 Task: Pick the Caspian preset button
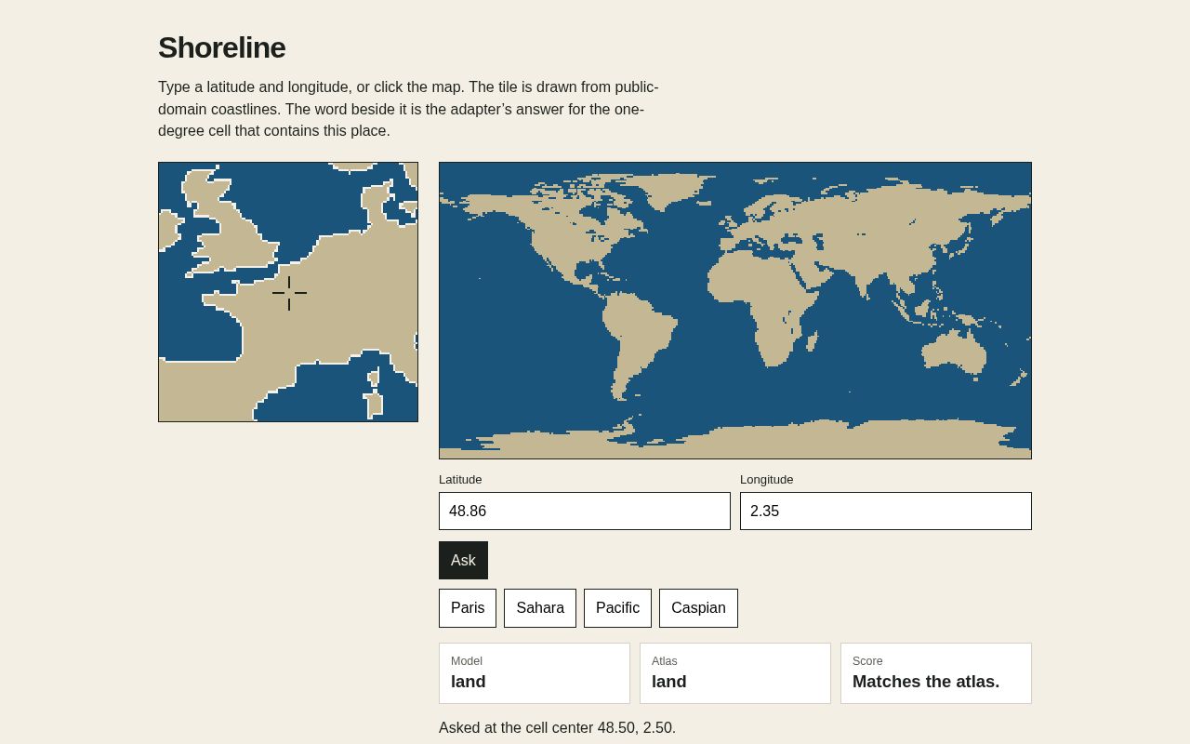[698, 608]
